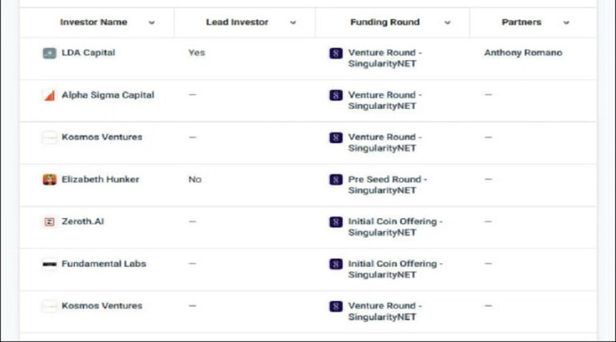Image resolution: width=616 pixels, height=342 pixels.
Task: Expand the Partners column dropdown chevron
Action: [x=566, y=23]
